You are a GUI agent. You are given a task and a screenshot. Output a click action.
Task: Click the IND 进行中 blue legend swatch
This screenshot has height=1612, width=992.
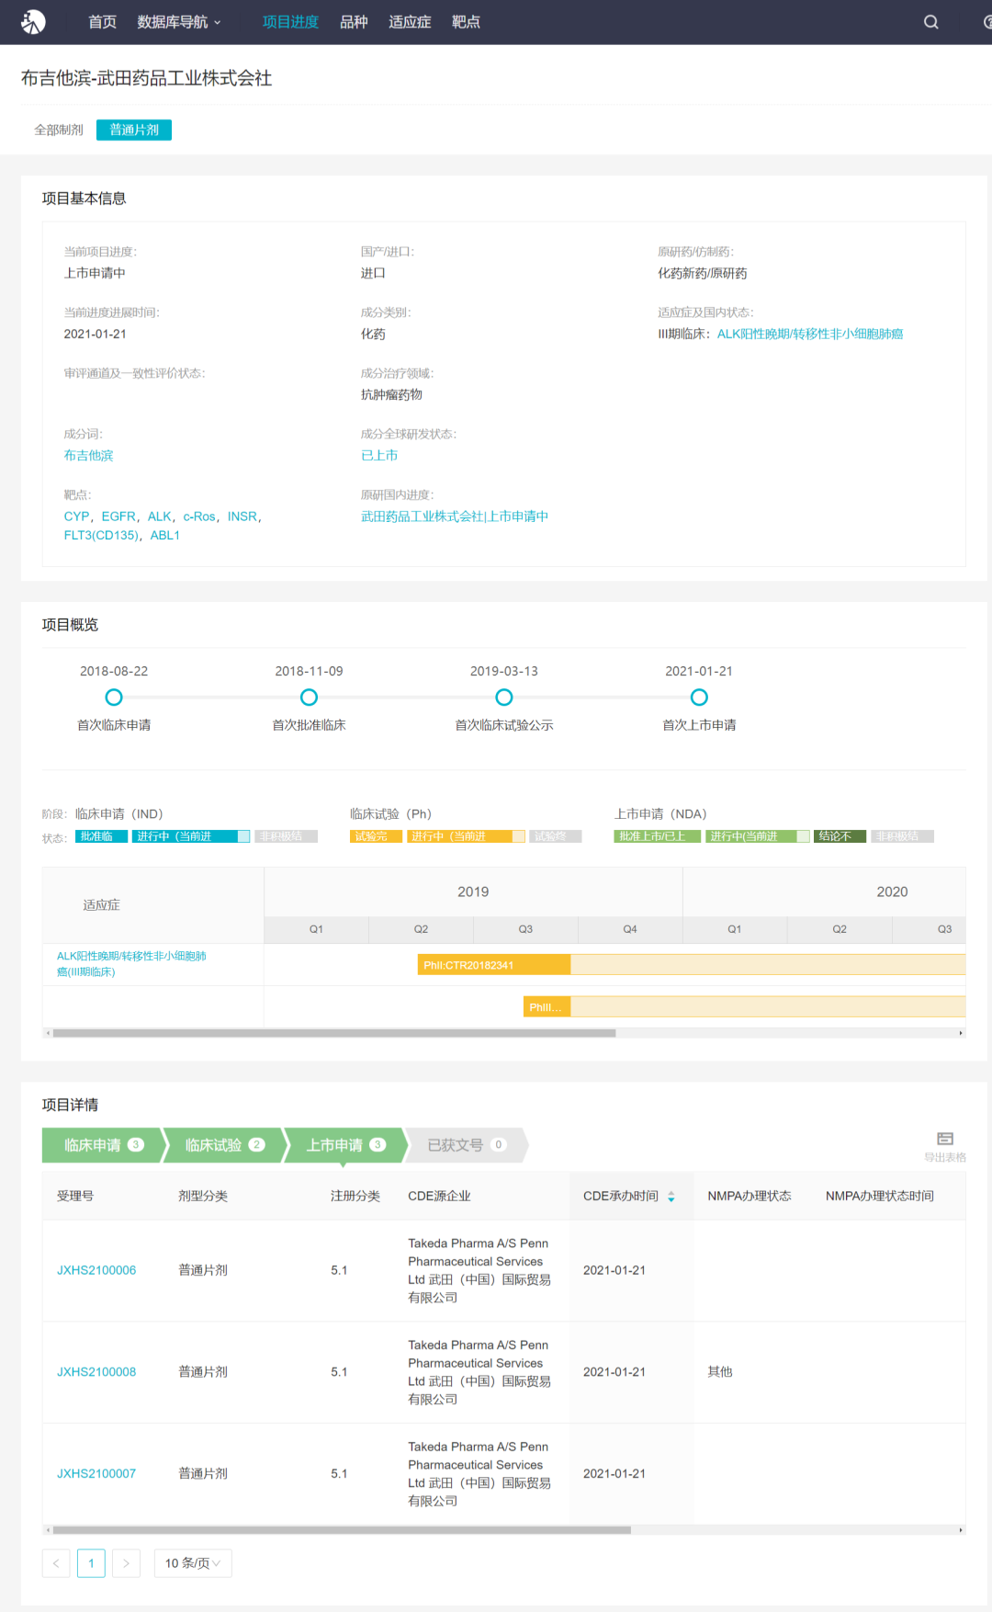pos(191,836)
